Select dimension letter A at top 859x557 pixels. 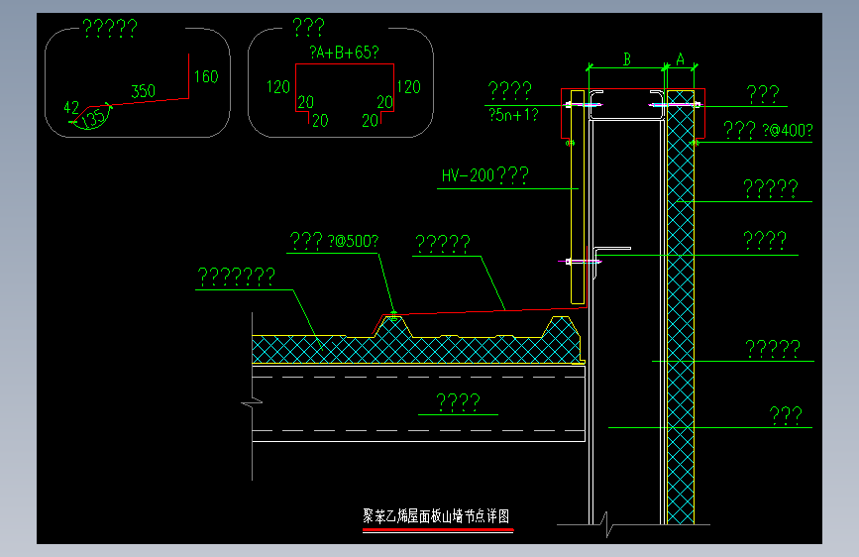[x=680, y=59]
